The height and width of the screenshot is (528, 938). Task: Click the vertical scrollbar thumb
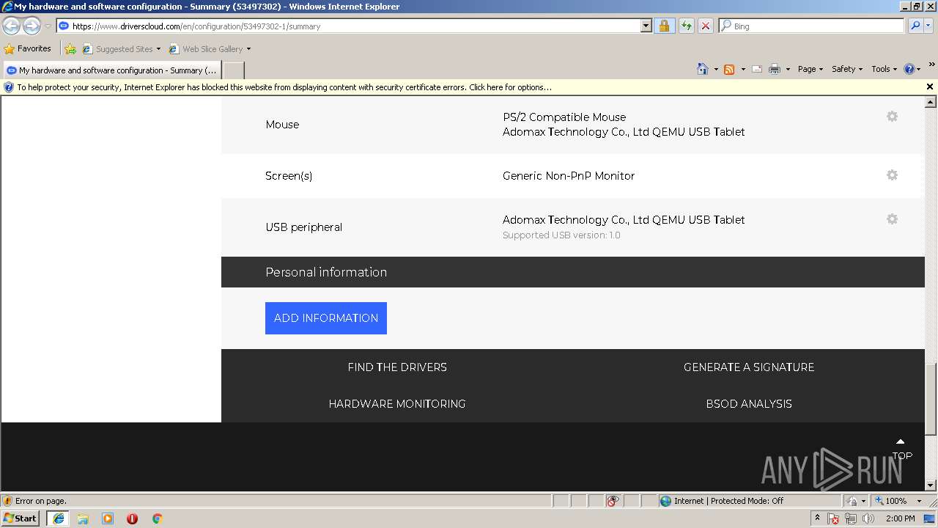(931, 400)
